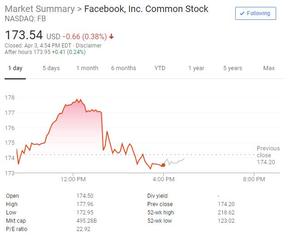Viewport: 284px width, 243px height.
Task: Select the Max range tab
Action: 269,68
